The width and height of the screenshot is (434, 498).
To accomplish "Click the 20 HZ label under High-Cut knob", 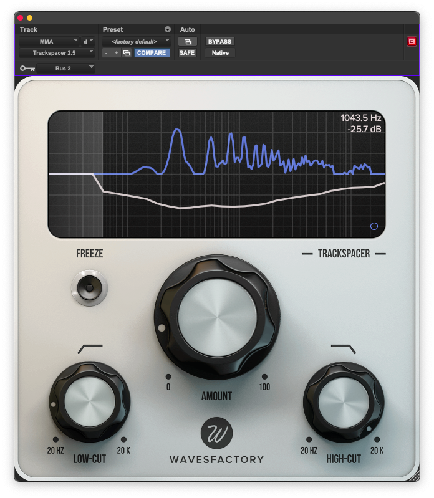I will click(x=309, y=451).
